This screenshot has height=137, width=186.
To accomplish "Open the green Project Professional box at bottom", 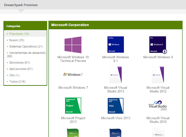I will [73, 133].
